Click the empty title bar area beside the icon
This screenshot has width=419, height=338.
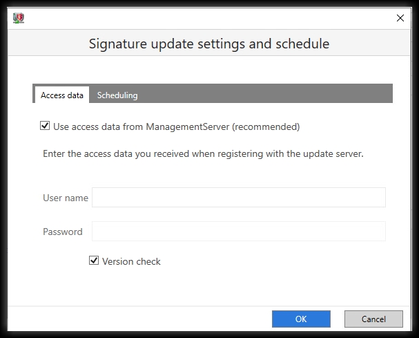pos(208,18)
